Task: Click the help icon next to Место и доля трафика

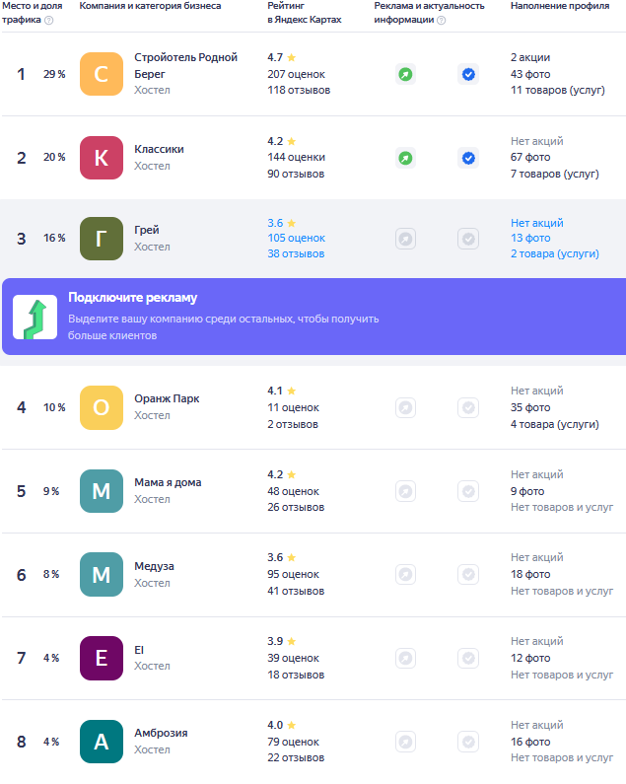Action: pos(49,20)
